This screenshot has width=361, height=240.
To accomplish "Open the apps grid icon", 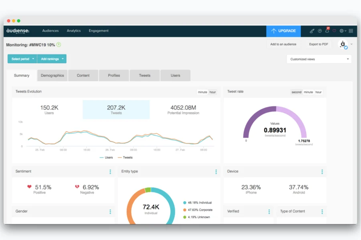I will pos(351,31).
